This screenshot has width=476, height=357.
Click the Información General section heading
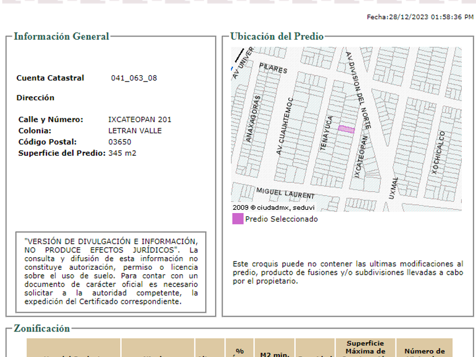[61, 37]
